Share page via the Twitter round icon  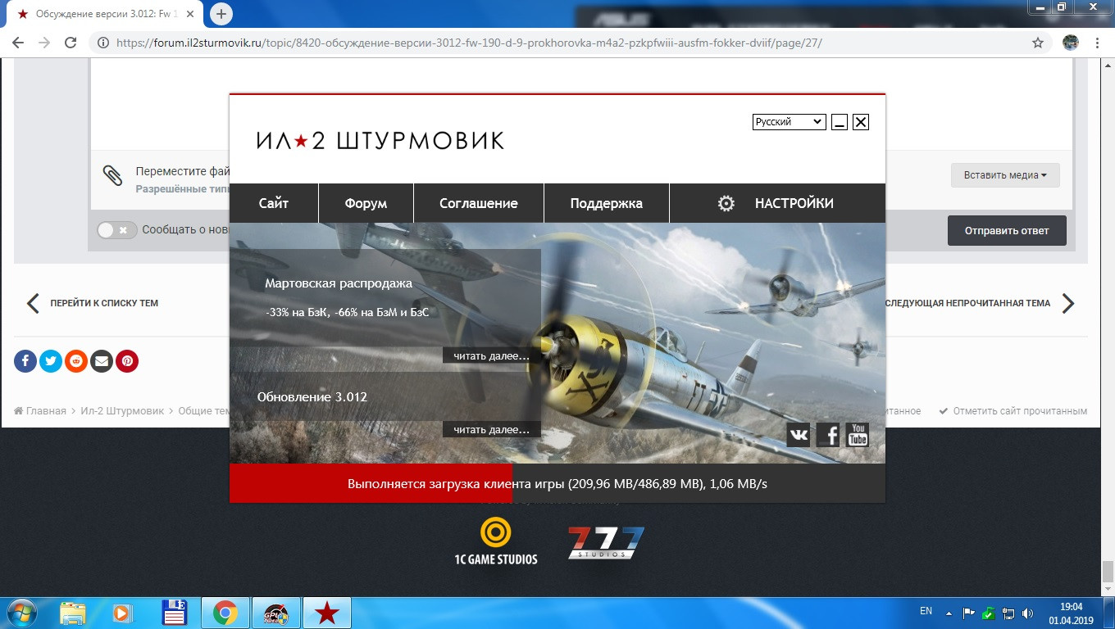click(x=51, y=360)
